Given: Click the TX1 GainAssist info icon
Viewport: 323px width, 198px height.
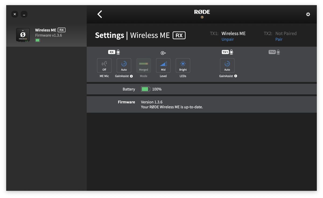Looking at the screenshot, I should pos(236,76).
